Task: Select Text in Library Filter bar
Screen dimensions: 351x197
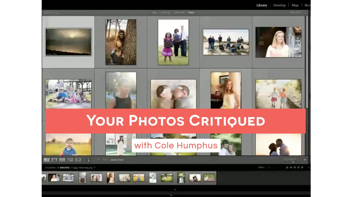Action: tap(154, 13)
